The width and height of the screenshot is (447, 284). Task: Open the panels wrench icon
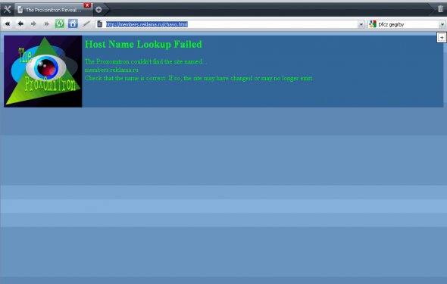(x=7, y=10)
